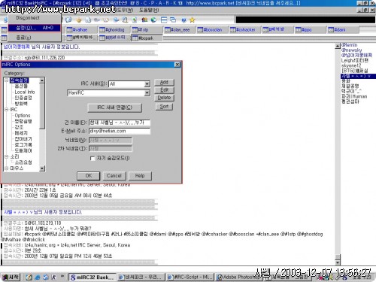Screen dimensions: 376x282
Task: Click the globe icon in the toolbar
Action: point(153,20)
